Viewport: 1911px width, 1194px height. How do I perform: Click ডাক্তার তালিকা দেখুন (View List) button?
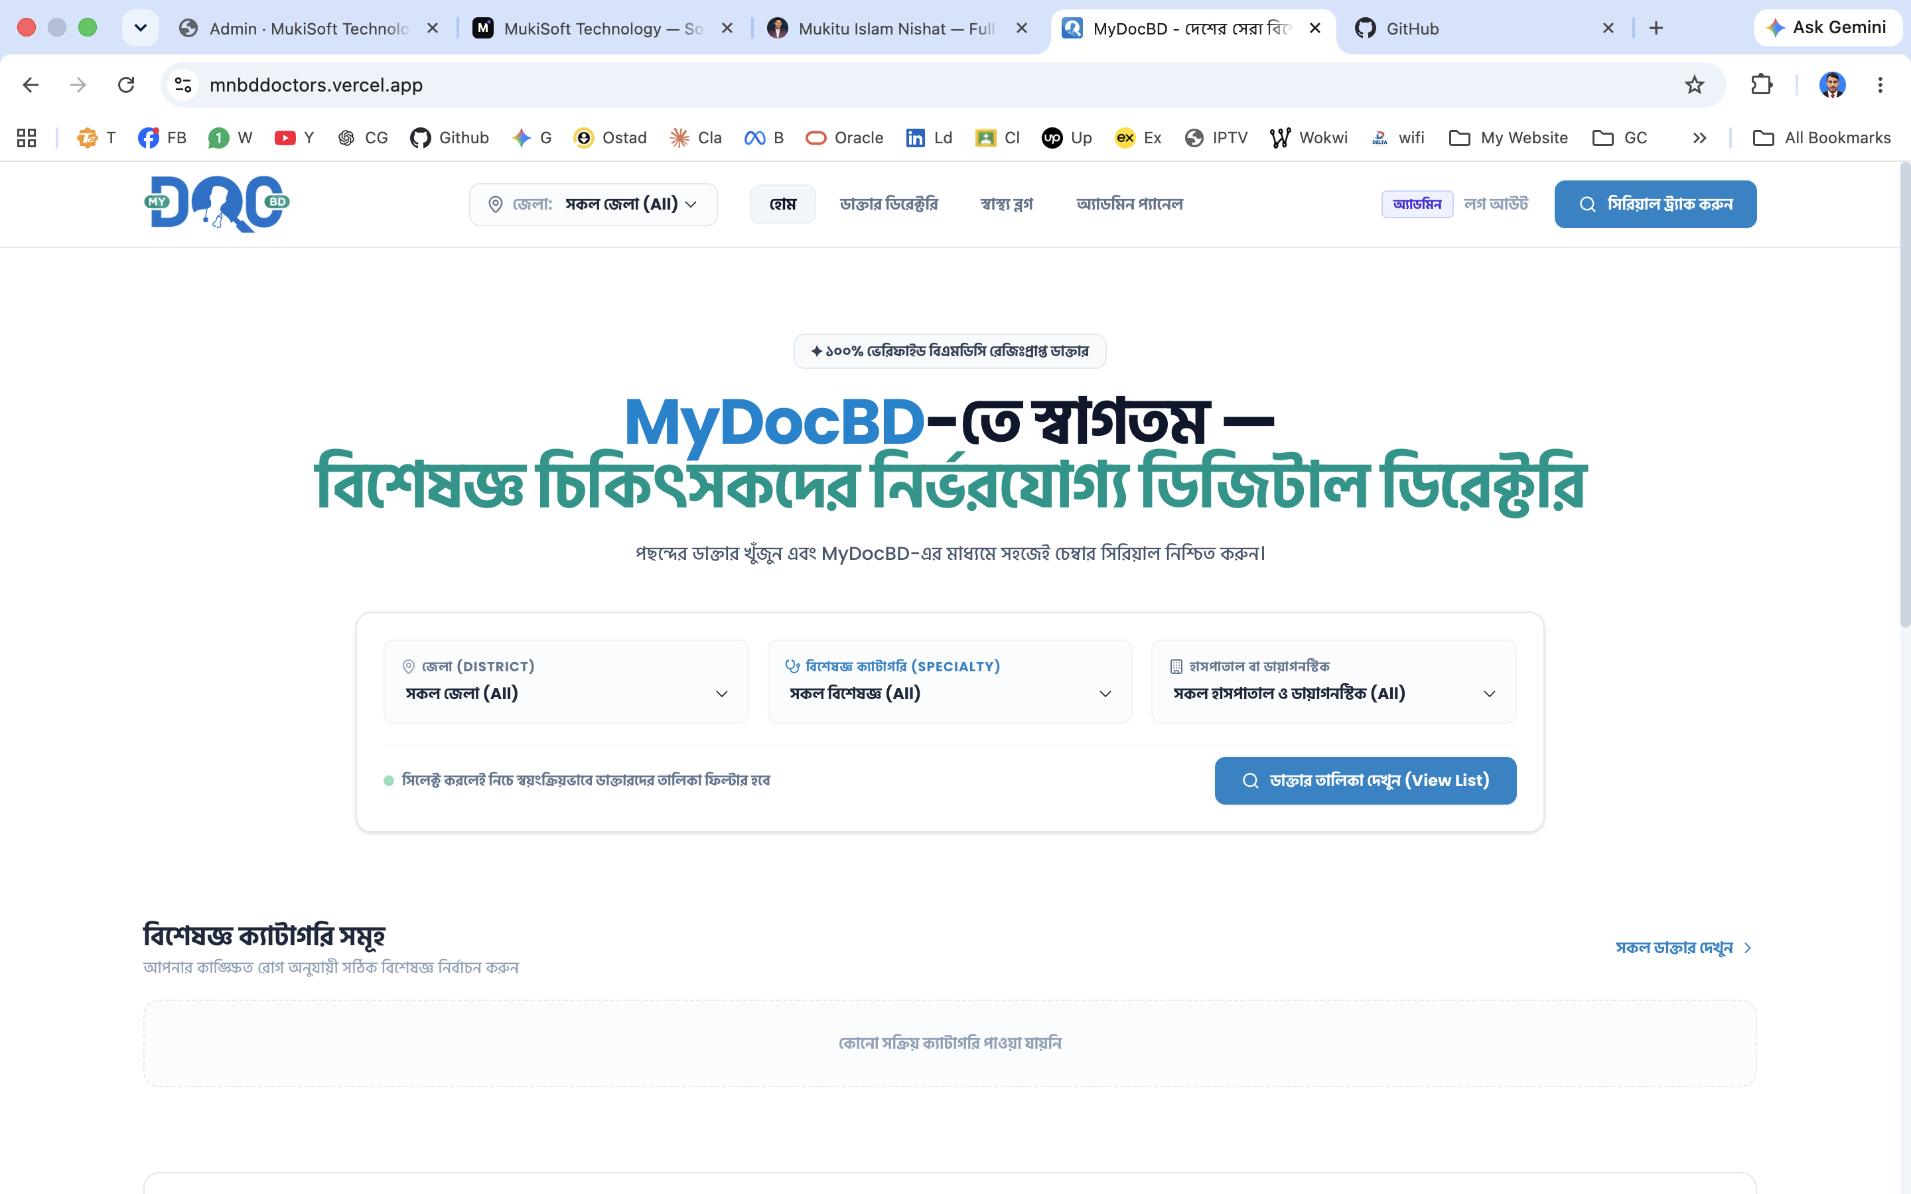pyautogui.click(x=1366, y=781)
